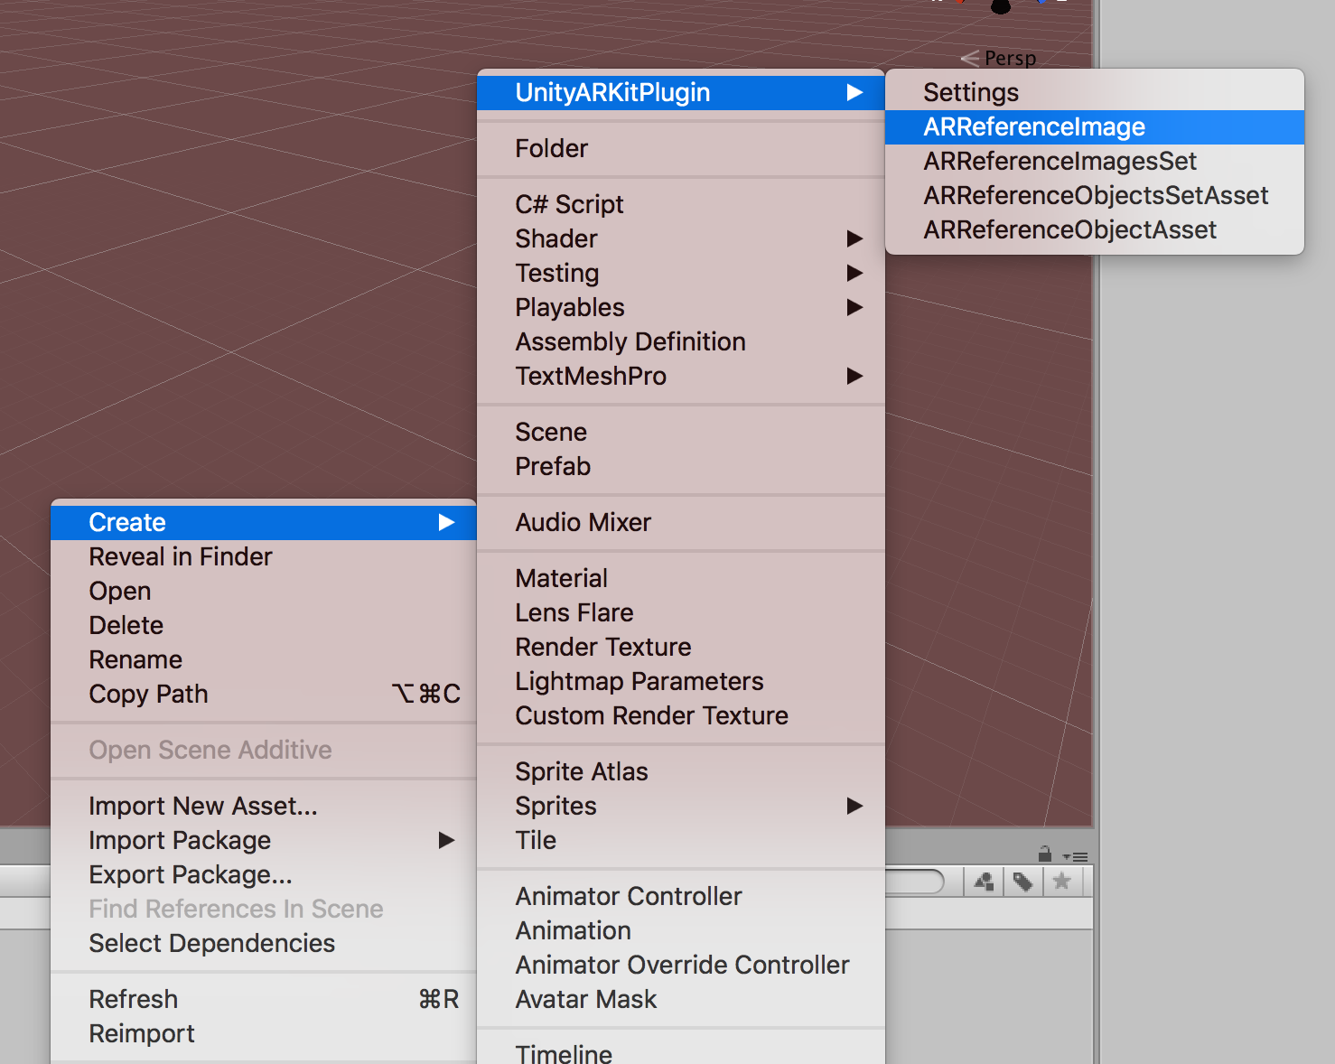1335x1064 pixels.
Task: Toggle the Project panel lock icon
Action: pos(1045,854)
